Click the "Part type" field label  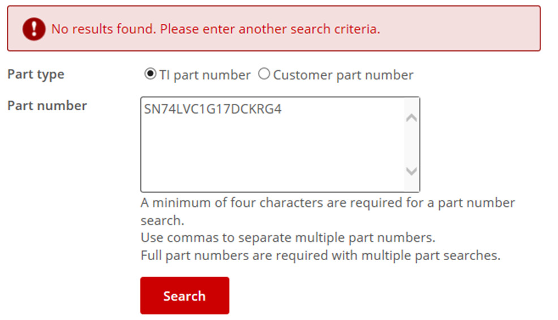click(x=36, y=75)
